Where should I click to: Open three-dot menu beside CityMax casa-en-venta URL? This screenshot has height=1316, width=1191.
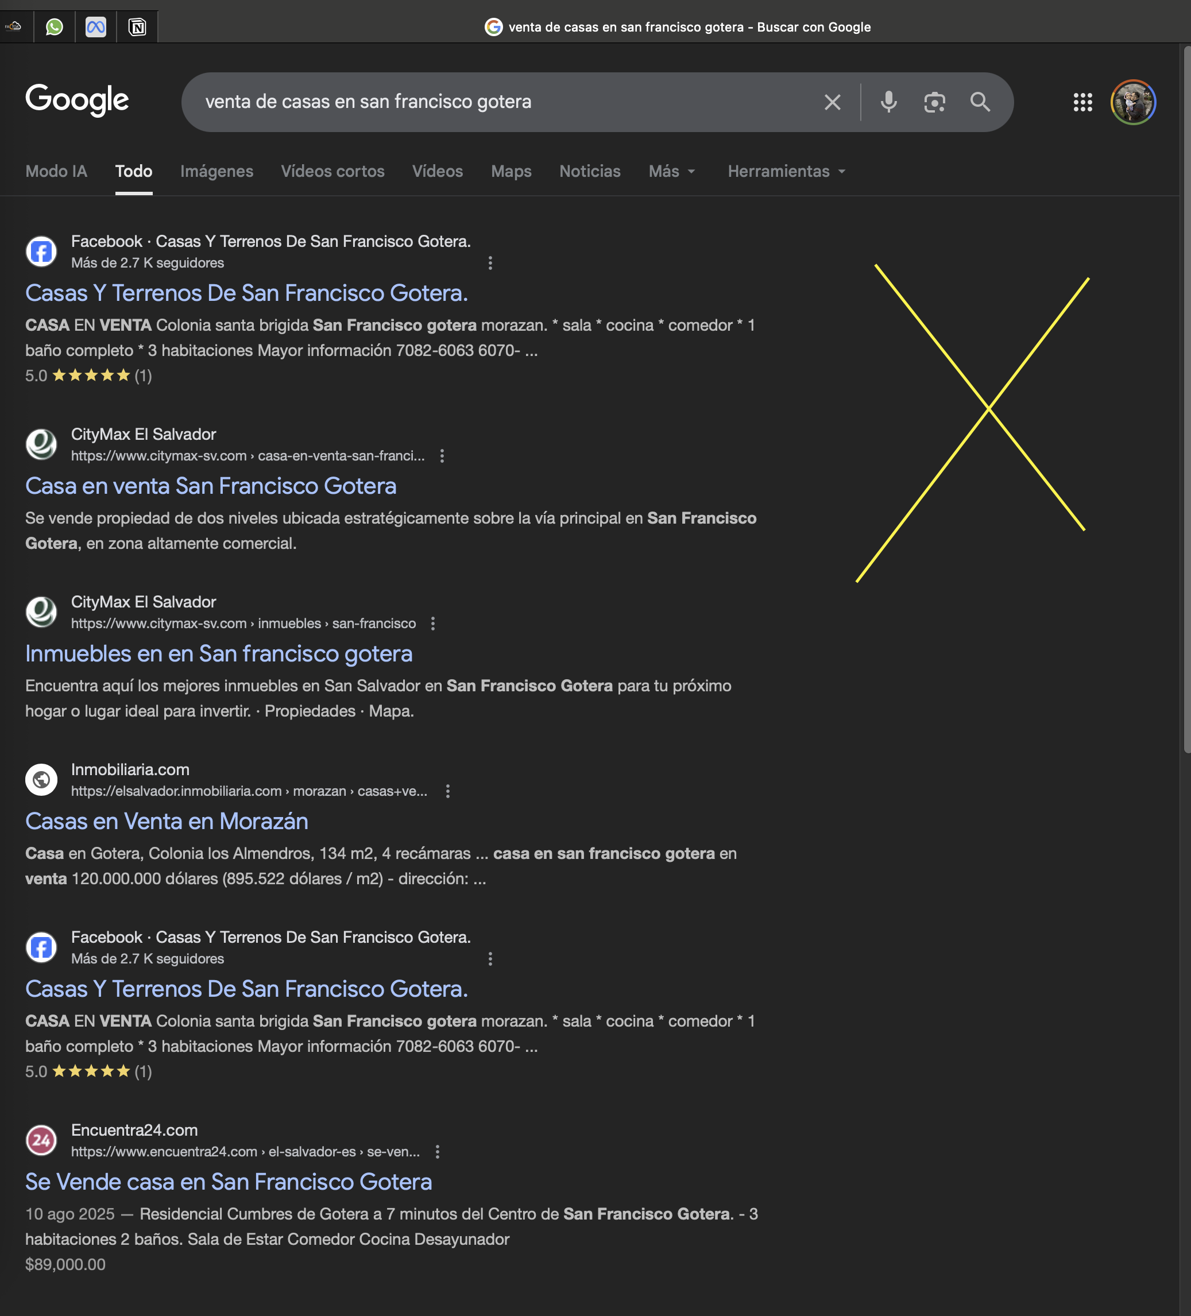[442, 456]
